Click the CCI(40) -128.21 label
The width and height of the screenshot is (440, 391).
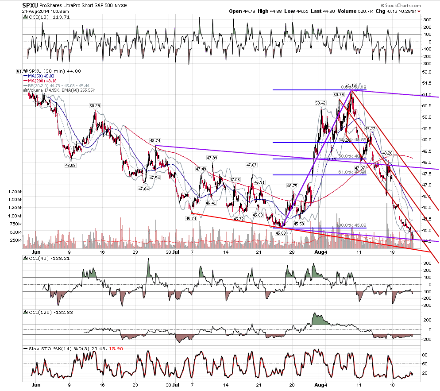click(50, 259)
